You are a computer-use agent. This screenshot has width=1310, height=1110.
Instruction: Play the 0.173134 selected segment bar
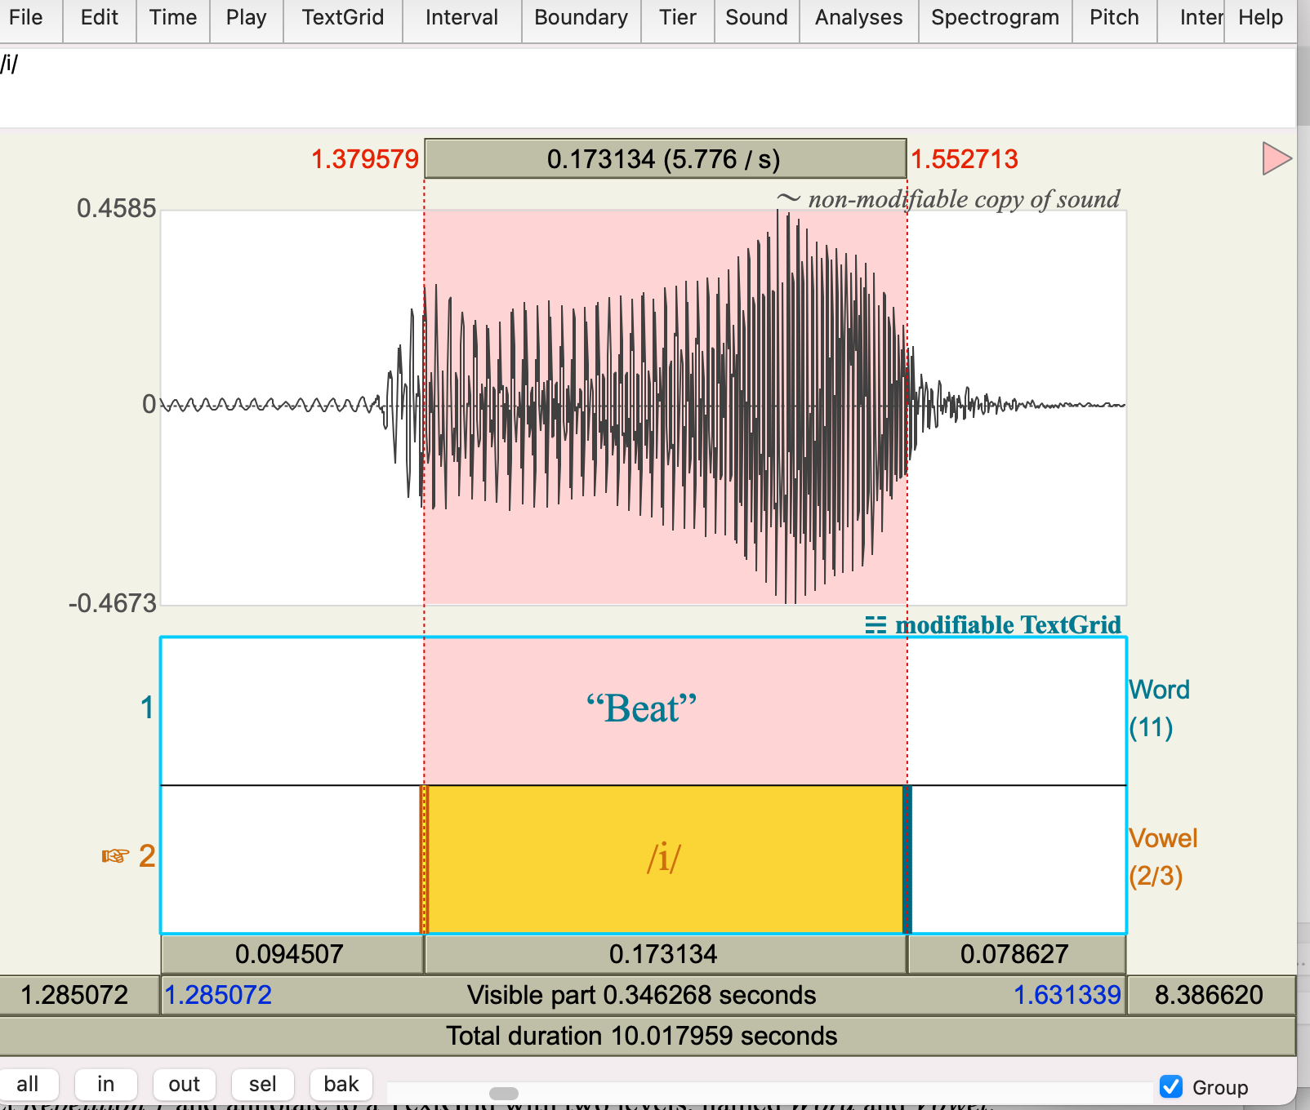click(665, 954)
